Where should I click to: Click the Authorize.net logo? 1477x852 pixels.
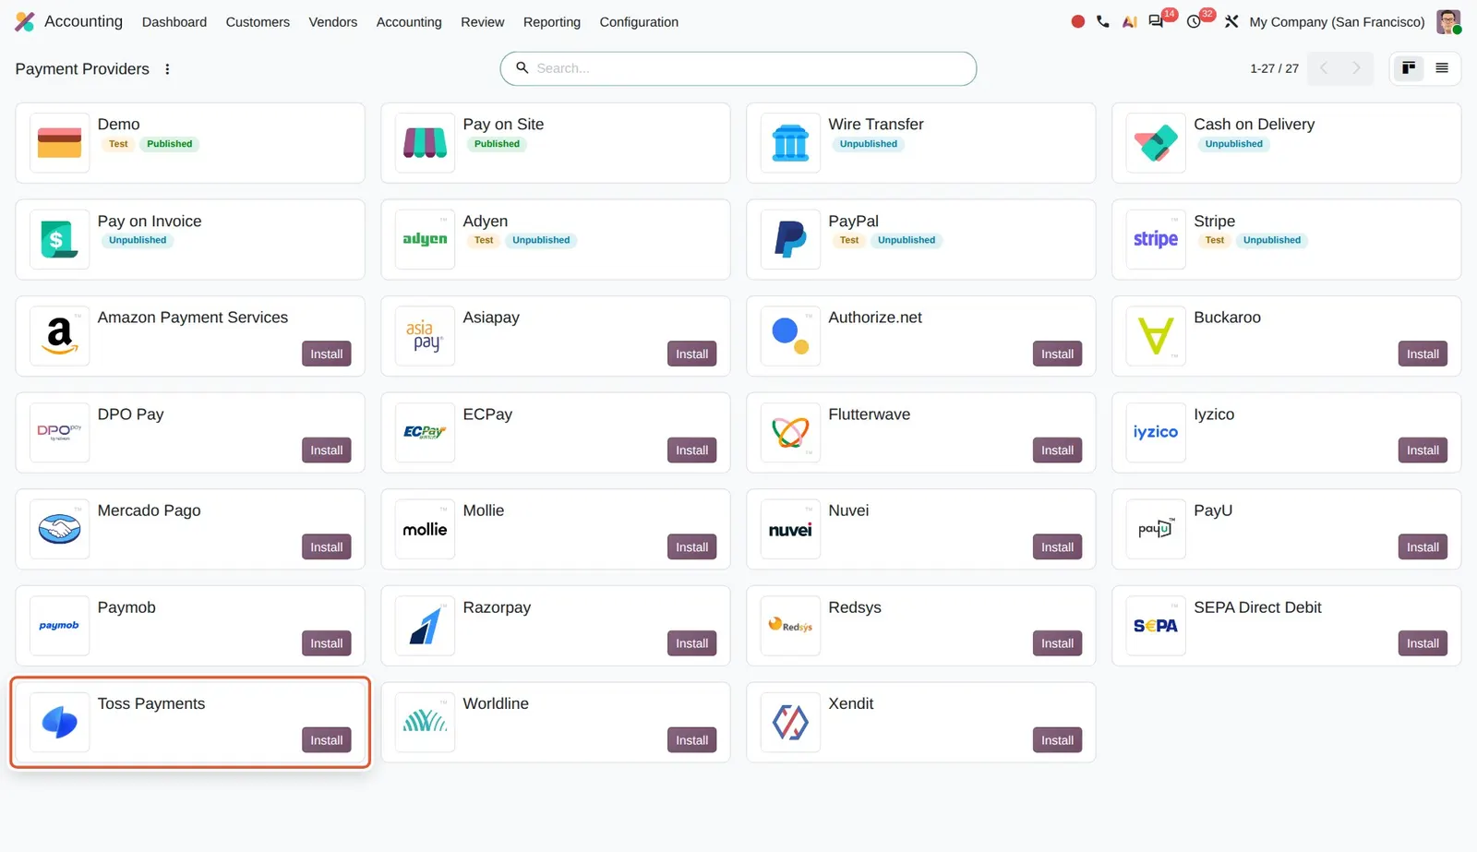point(790,336)
